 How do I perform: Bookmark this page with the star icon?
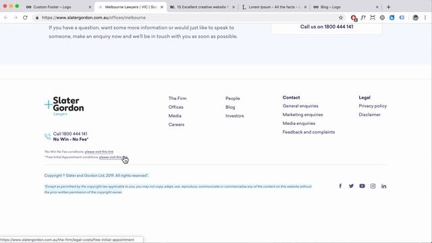coord(341,18)
